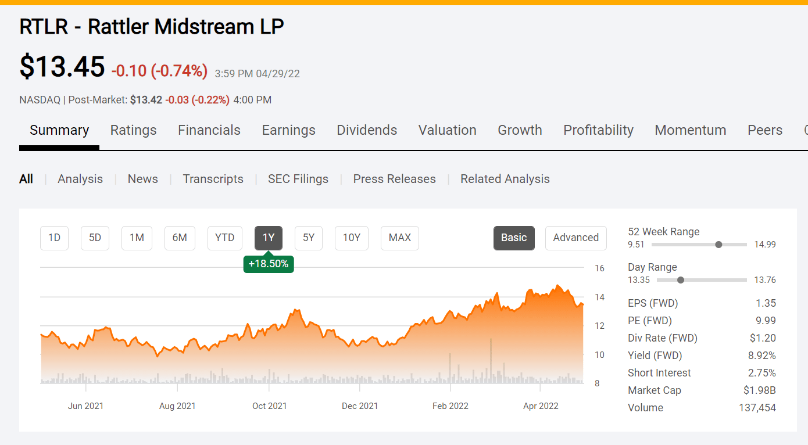
Task: Click the post-market price $13.42
Action: [x=146, y=100]
